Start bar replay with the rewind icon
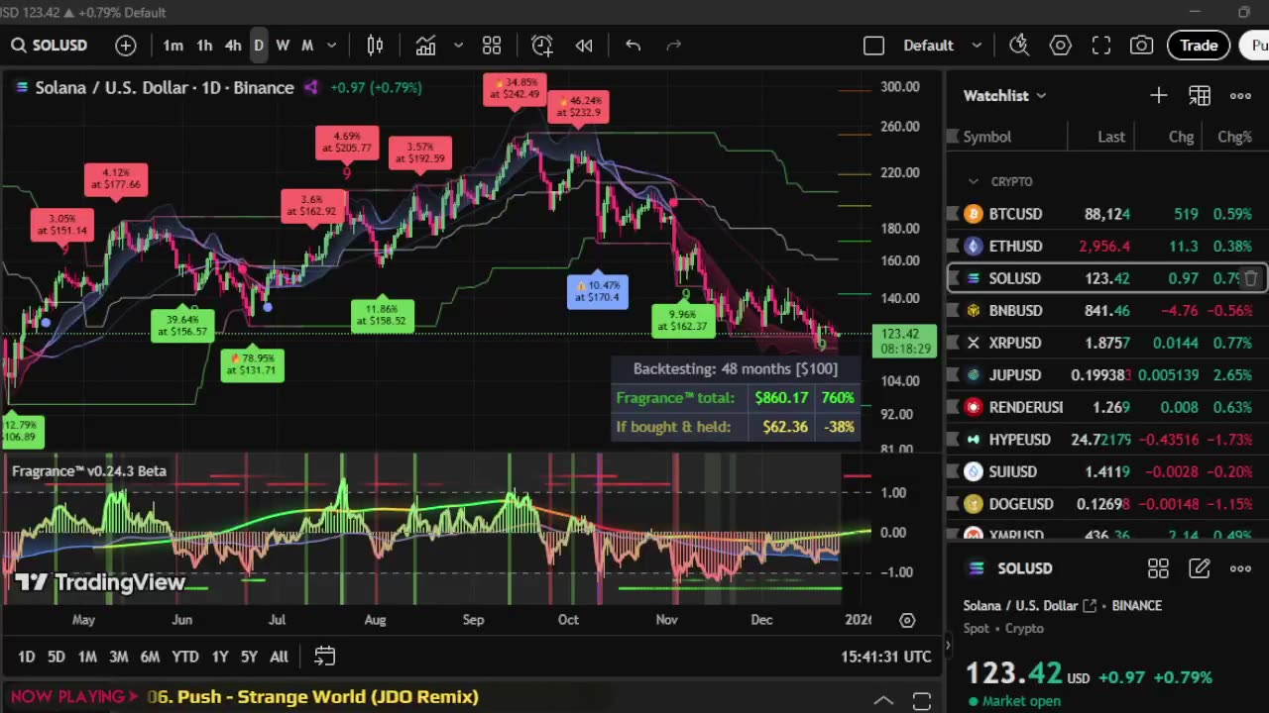Viewport: 1269px width, 713px height. [x=584, y=46]
